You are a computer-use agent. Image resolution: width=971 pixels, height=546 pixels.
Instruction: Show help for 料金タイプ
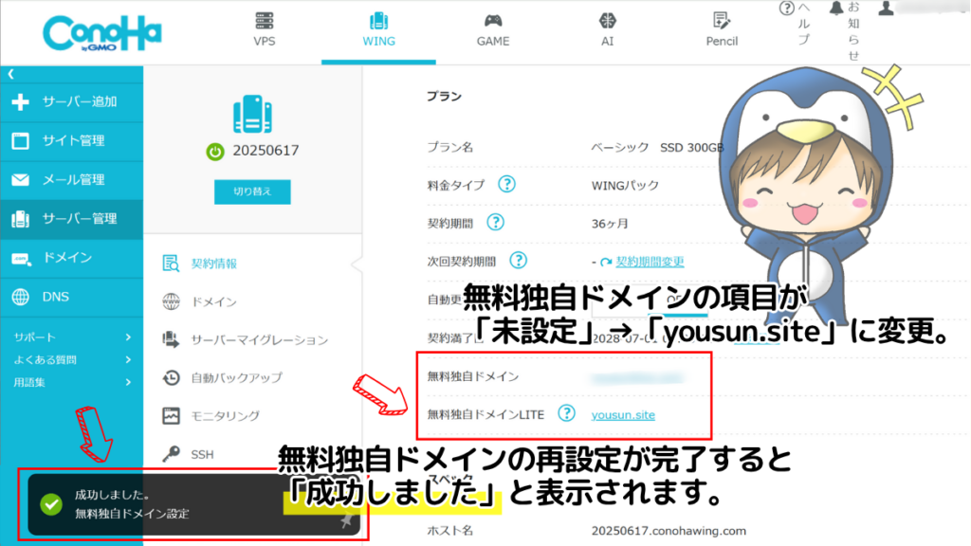click(506, 185)
